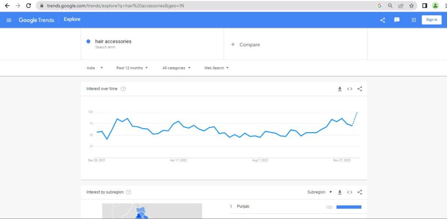Share the Interest over time chart

tap(360, 89)
